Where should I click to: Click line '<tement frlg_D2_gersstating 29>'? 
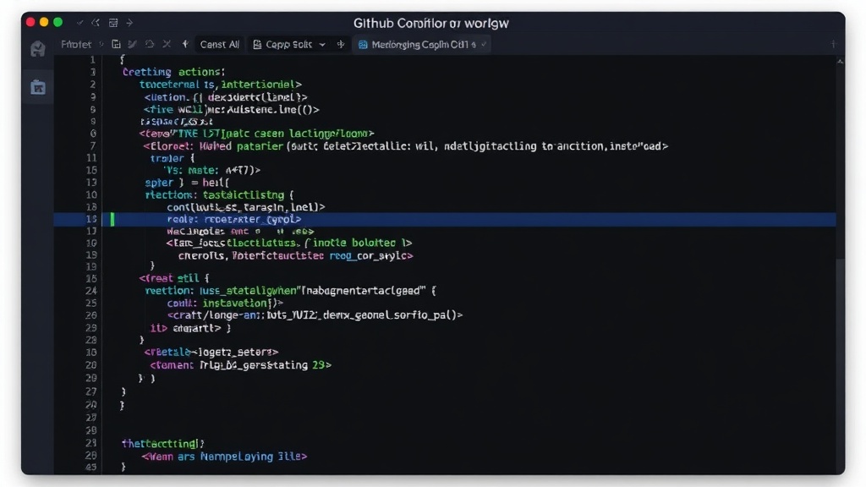241,365
